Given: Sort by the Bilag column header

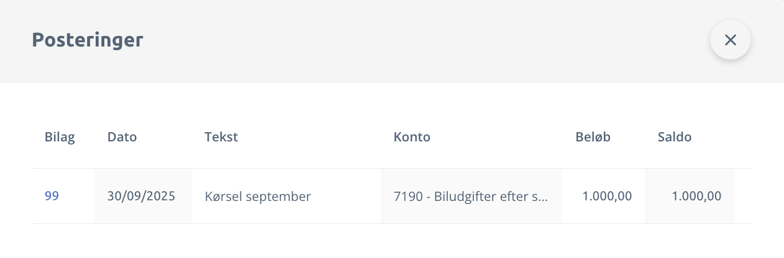Looking at the screenshot, I should 60,138.
